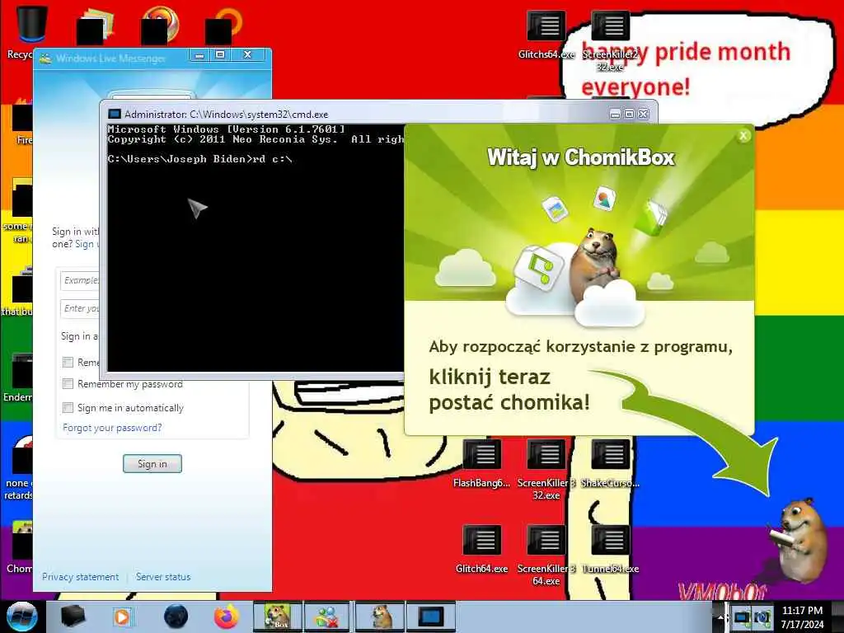The height and width of the screenshot is (633, 844).
Task: Show hidden system tray icons
Action: 720,617
